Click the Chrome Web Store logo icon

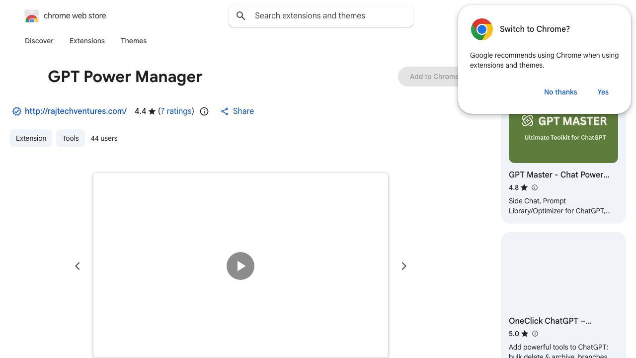click(x=32, y=16)
